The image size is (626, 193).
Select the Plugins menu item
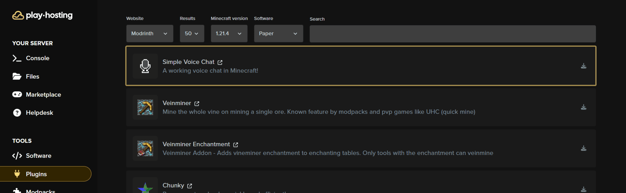click(x=45, y=174)
